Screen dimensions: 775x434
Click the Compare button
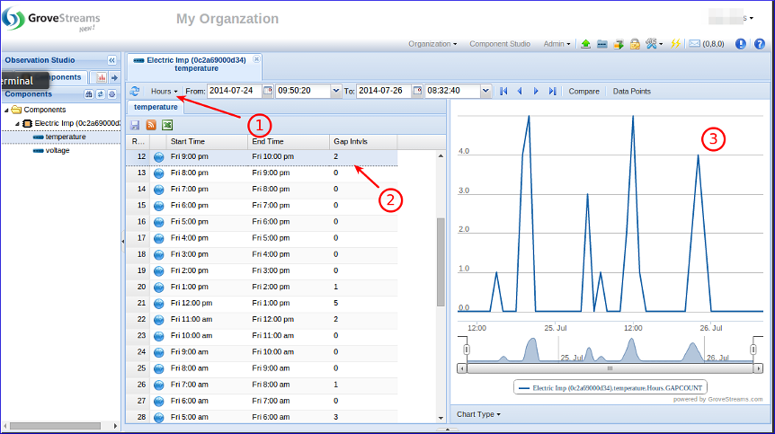point(583,91)
